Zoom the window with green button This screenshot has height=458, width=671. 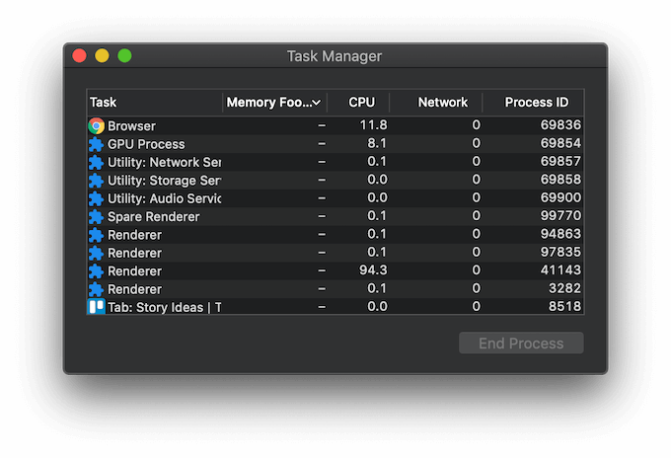tap(124, 55)
